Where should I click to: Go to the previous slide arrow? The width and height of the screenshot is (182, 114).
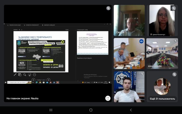[x=33, y=80]
